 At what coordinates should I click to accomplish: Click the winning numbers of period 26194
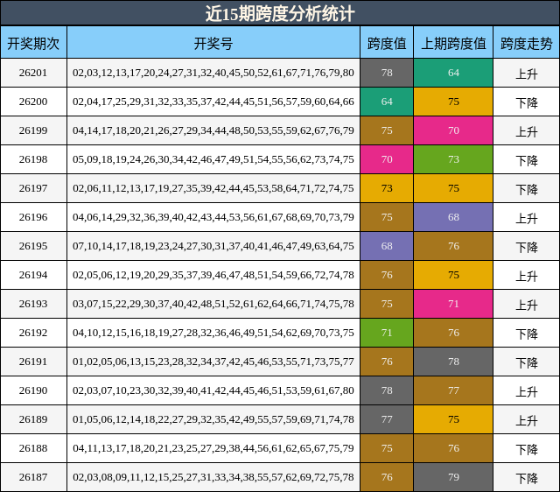[213, 276]
